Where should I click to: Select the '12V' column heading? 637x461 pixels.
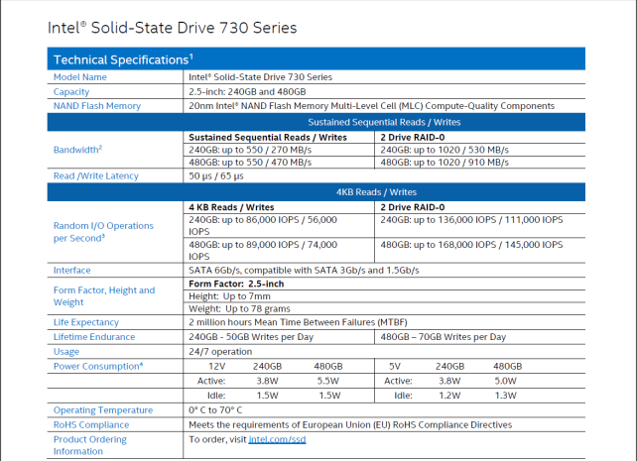(217, 367)
